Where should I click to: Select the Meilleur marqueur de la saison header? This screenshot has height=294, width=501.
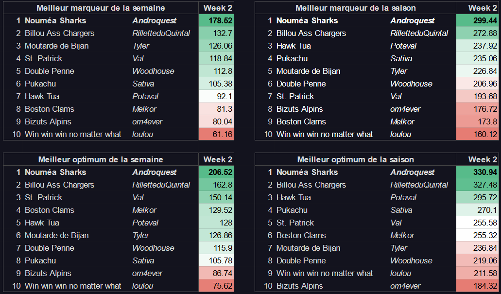pyautogui.click(x=355, y=8)
